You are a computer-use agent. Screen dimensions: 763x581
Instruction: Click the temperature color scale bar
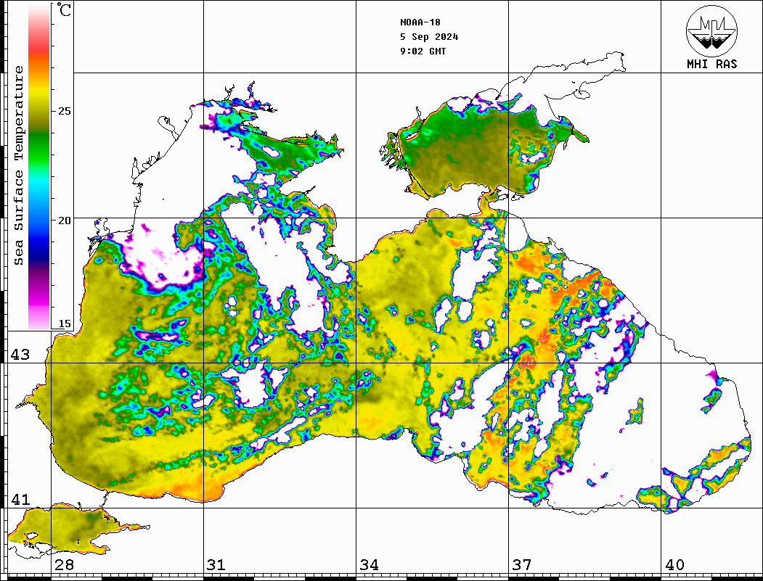point(39,167)
